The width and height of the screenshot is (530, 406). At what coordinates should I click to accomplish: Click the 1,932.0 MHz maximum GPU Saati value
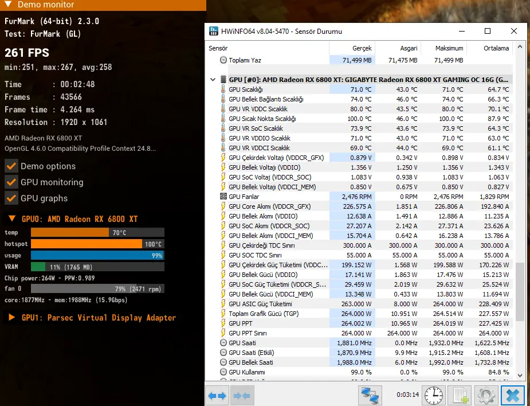click(x=446, y=343)
